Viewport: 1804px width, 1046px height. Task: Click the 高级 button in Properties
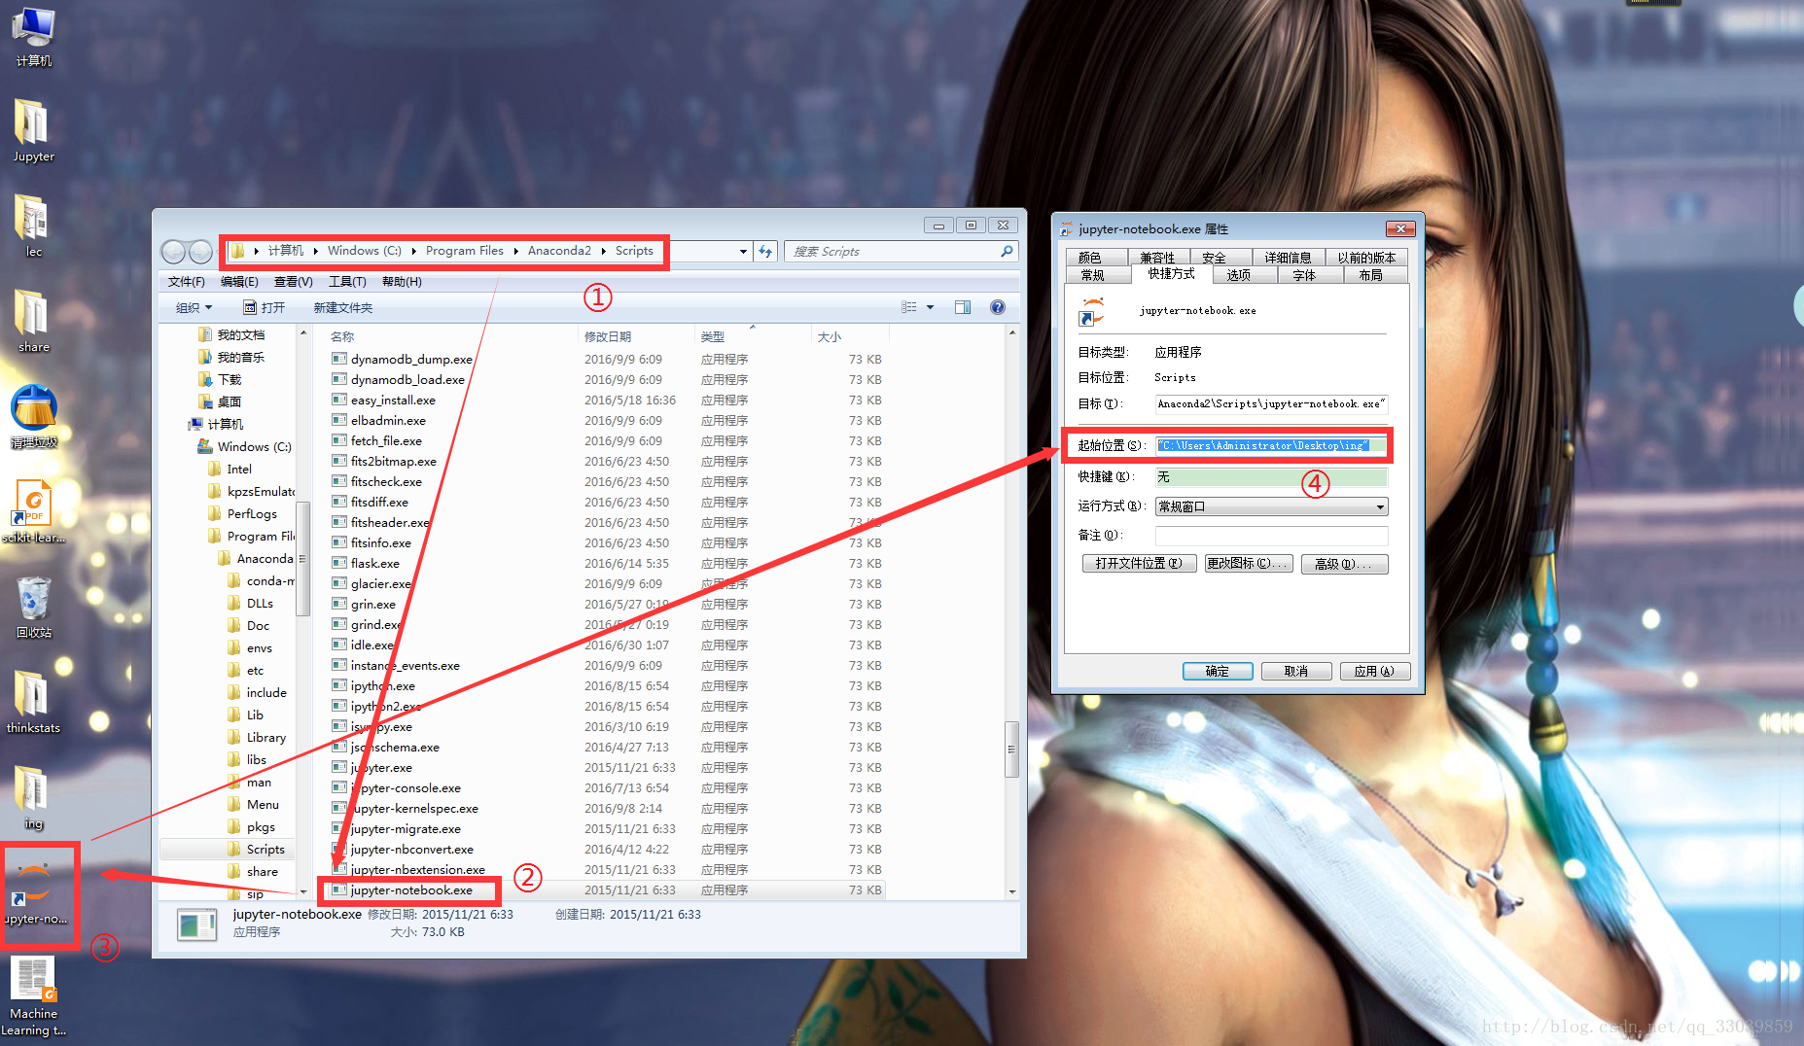click(x=1344, y=564)
